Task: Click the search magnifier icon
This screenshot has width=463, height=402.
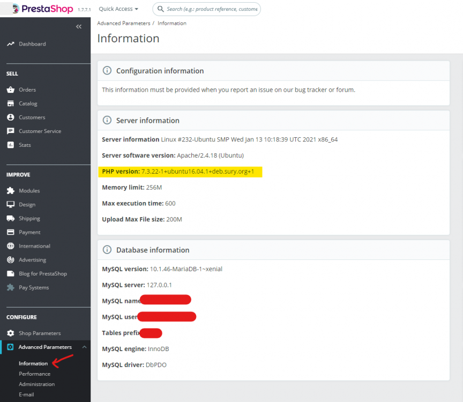Action: tap(160, 9)
